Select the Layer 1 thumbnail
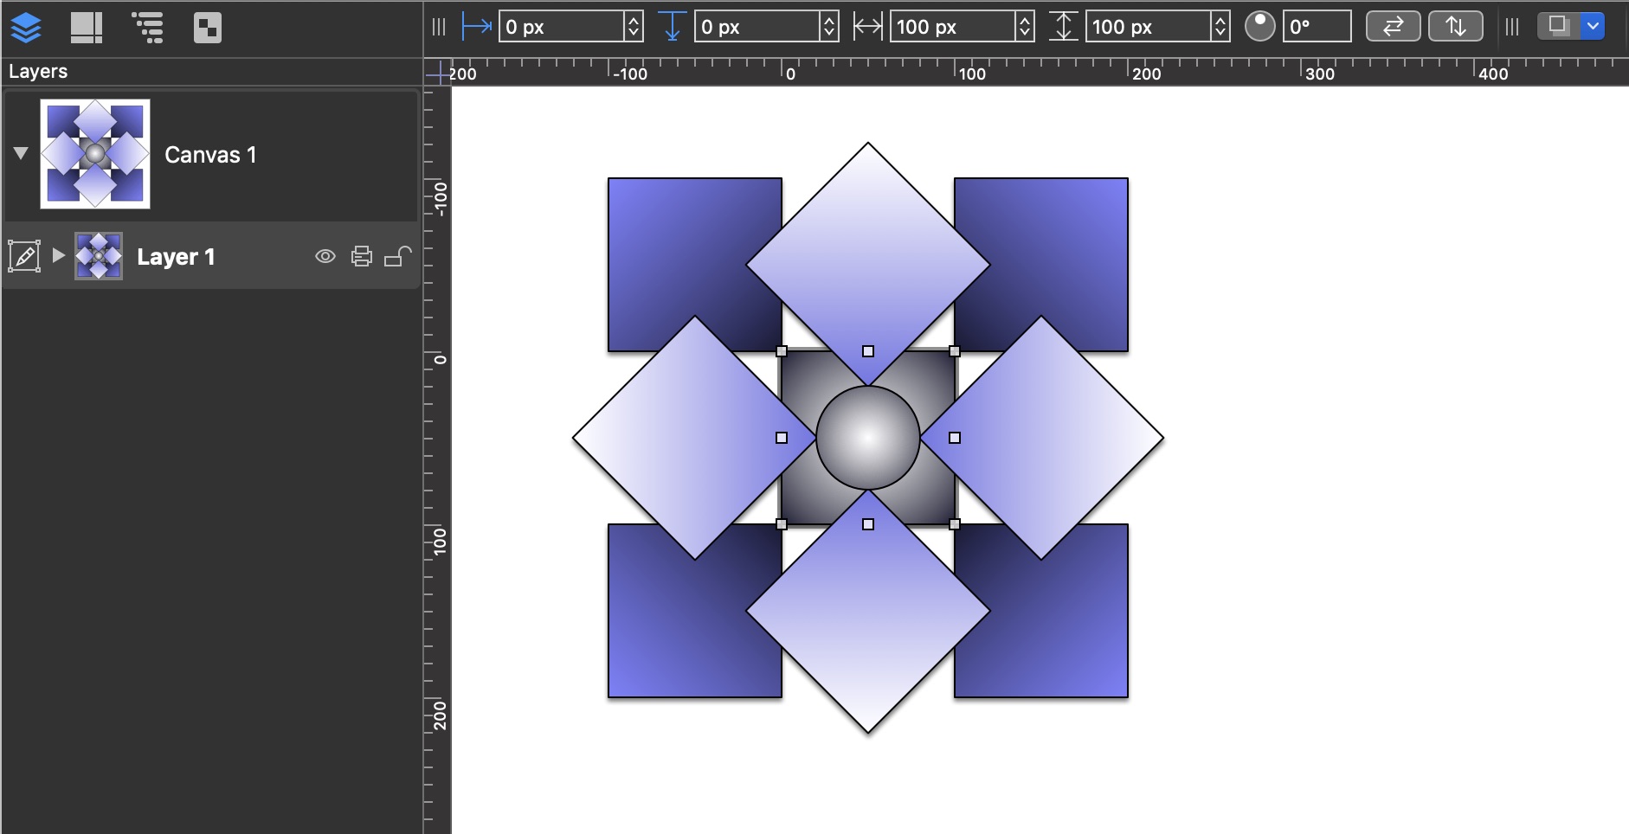 (x=99, y=256)
